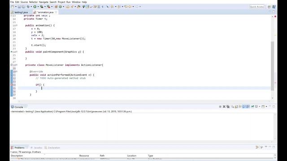
Task: Click the New Java Package icon
Action: (x=56, y=7)
